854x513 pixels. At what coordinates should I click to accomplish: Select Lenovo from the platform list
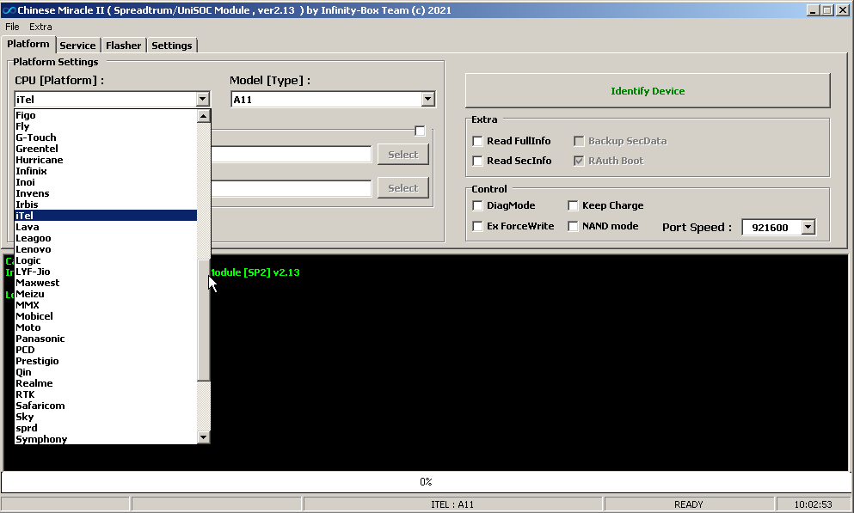tap(106, 249)
